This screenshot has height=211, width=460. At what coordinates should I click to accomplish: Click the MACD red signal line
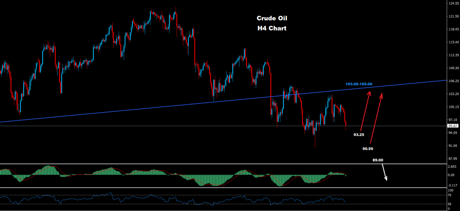tap(173, 176)
